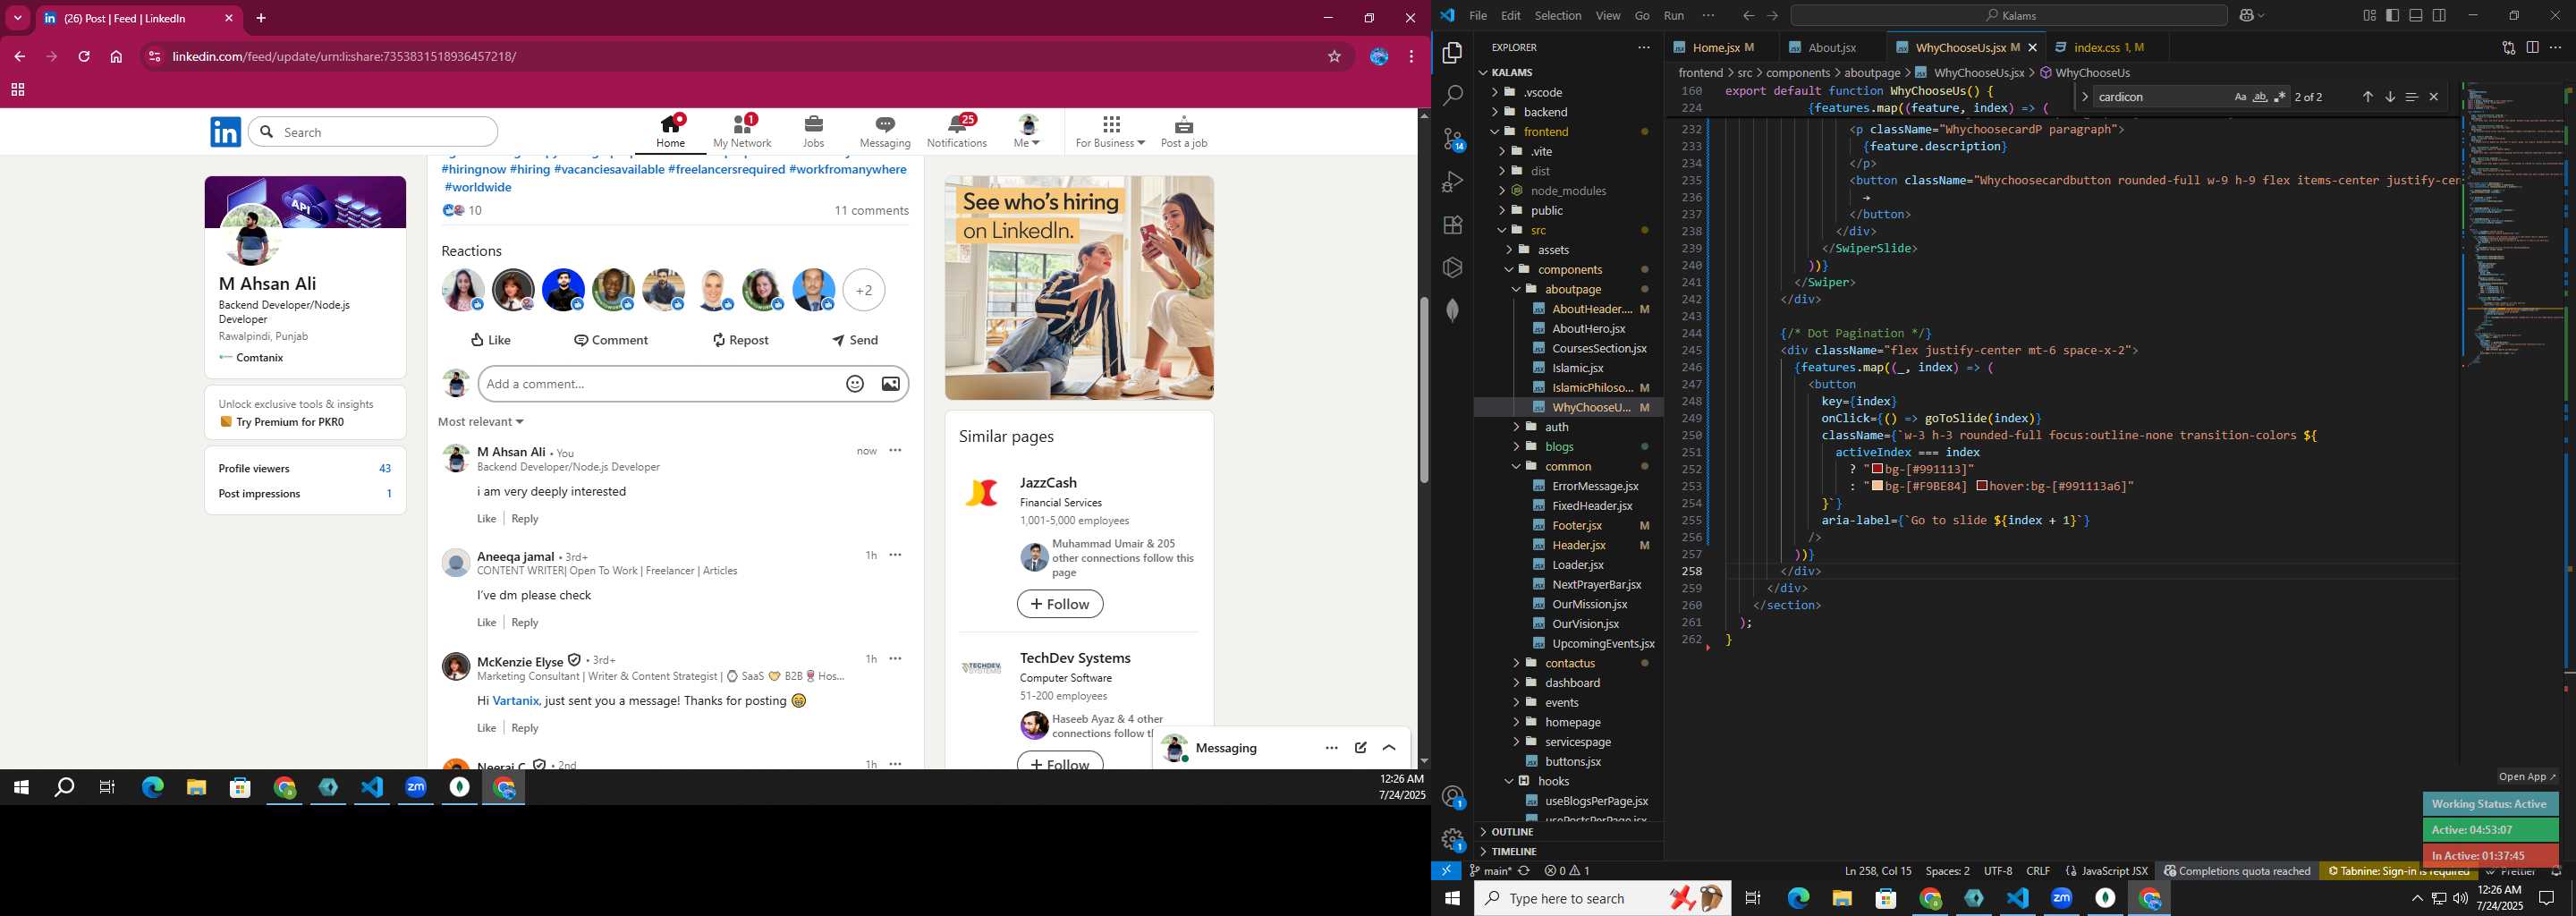Viewport: 2576px width, 916px height.
Task: Reply to Aneeqa jamal's comment
Action: [x=525, y=622]
